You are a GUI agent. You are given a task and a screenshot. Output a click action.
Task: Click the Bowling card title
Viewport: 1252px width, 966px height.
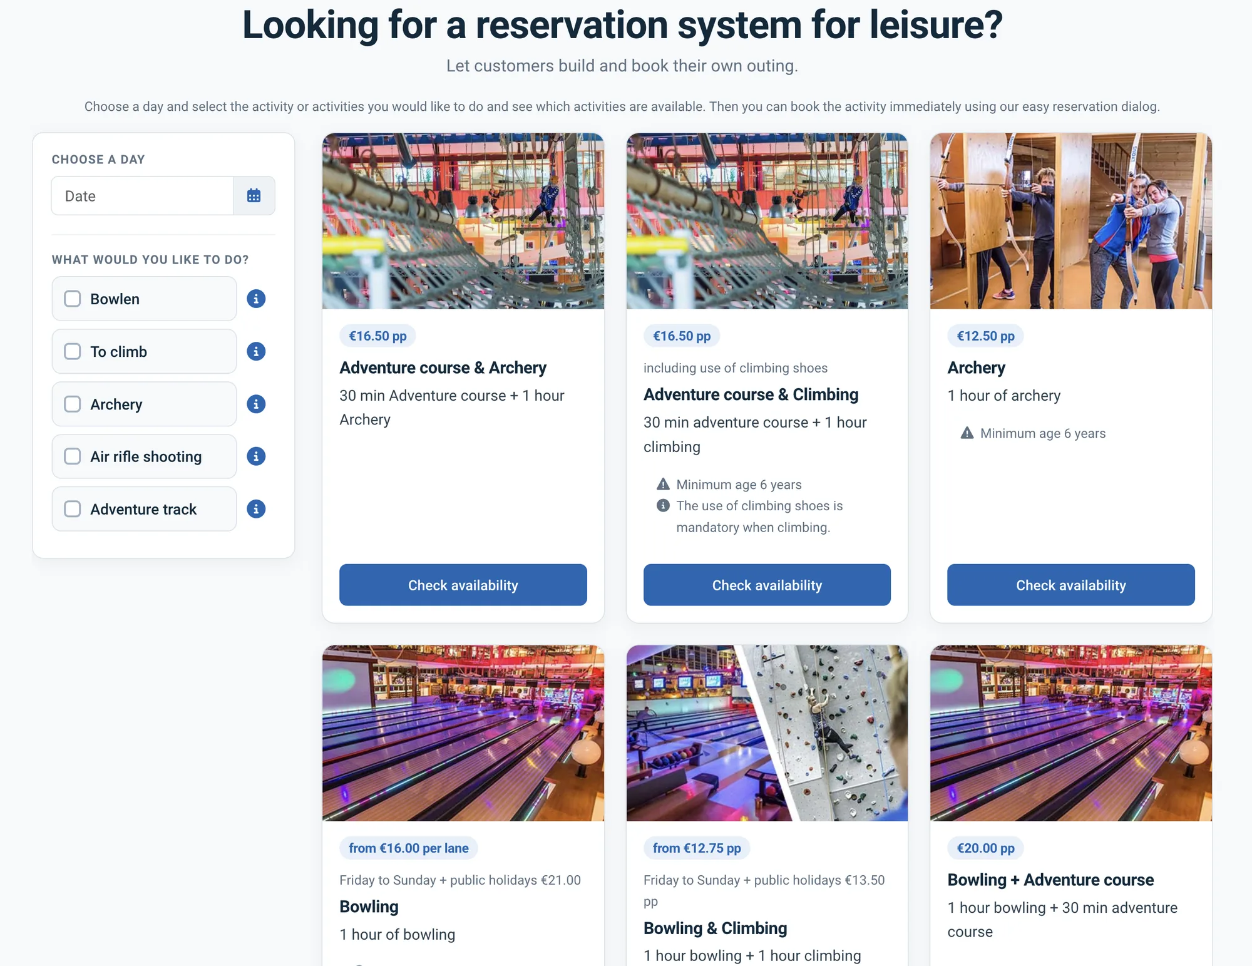(x=369, y=907)
